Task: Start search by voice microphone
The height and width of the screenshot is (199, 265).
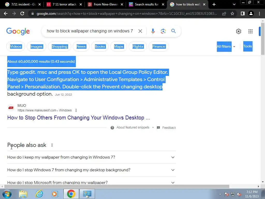Action: (153, 31)
